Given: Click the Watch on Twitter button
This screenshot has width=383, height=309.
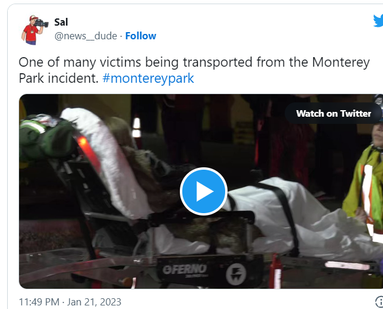Looking at the screenshot, I should pos(334,114).
